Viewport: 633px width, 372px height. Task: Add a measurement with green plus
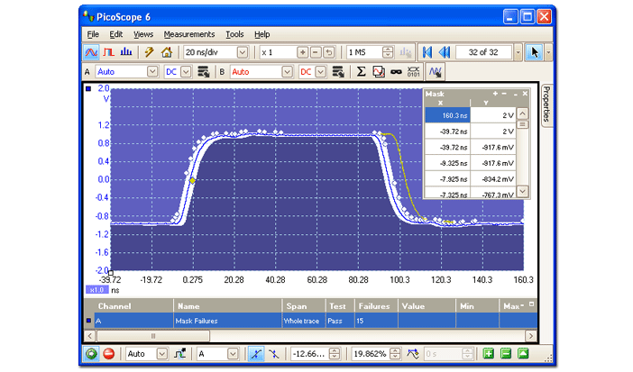(x=489, y=354)
